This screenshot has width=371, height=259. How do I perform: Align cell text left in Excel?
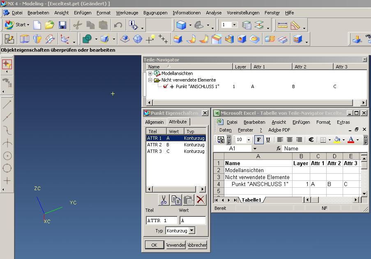280,139
